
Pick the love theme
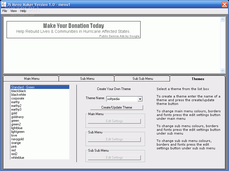coord(40,135)
